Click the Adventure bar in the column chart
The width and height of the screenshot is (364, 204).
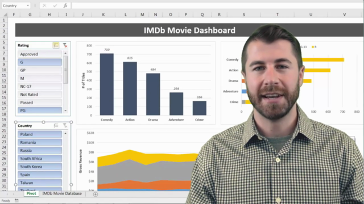click(x=176, y=104)
